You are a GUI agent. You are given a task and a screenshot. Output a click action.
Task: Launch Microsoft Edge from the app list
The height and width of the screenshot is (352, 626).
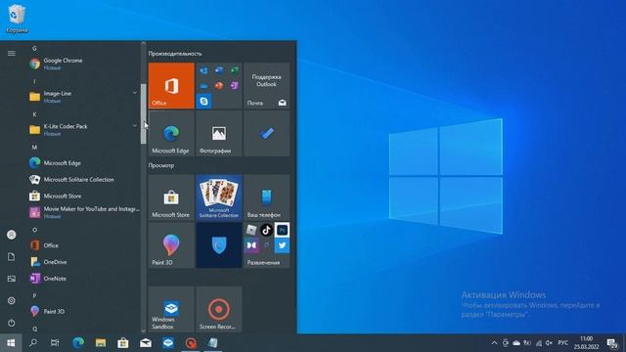click(84, 163)
